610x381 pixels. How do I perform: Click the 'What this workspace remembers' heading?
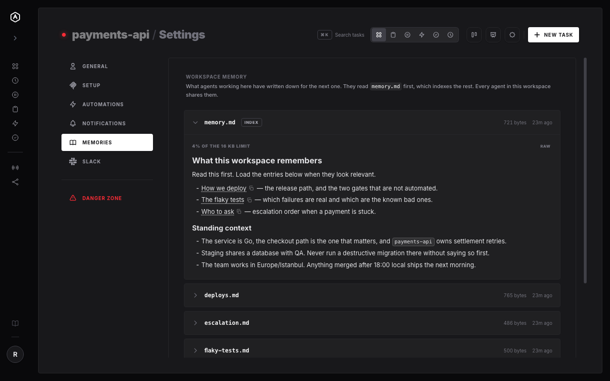[x=257, y=160]
